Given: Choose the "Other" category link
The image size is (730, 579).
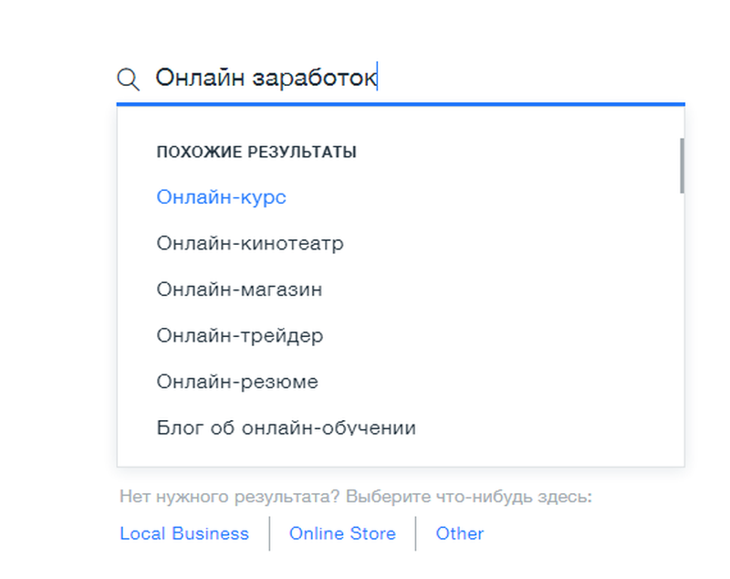Looking at the screenshot, I should click(460, 533).
